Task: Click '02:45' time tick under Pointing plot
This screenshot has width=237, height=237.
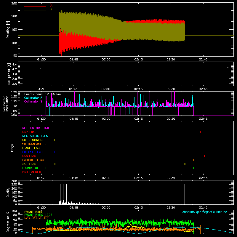Action: click(x=203, y=60)
